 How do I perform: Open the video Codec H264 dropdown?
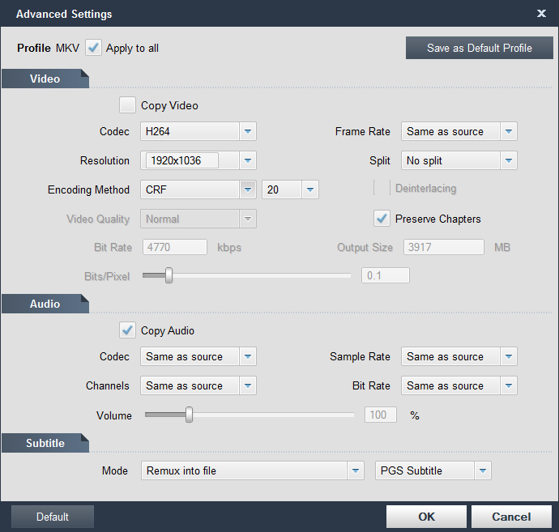pos(248,131)
